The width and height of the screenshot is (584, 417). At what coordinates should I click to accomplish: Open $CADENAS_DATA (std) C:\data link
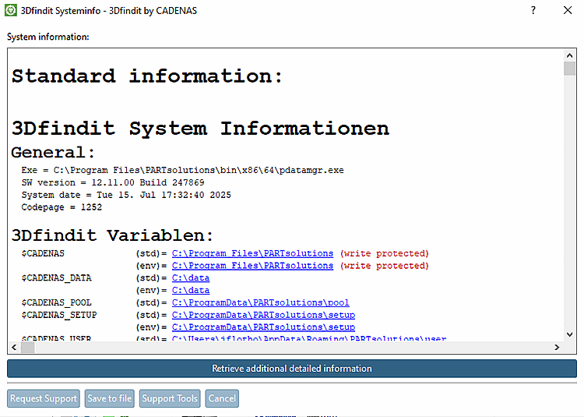pyautogui.click(x=191, y=278)
